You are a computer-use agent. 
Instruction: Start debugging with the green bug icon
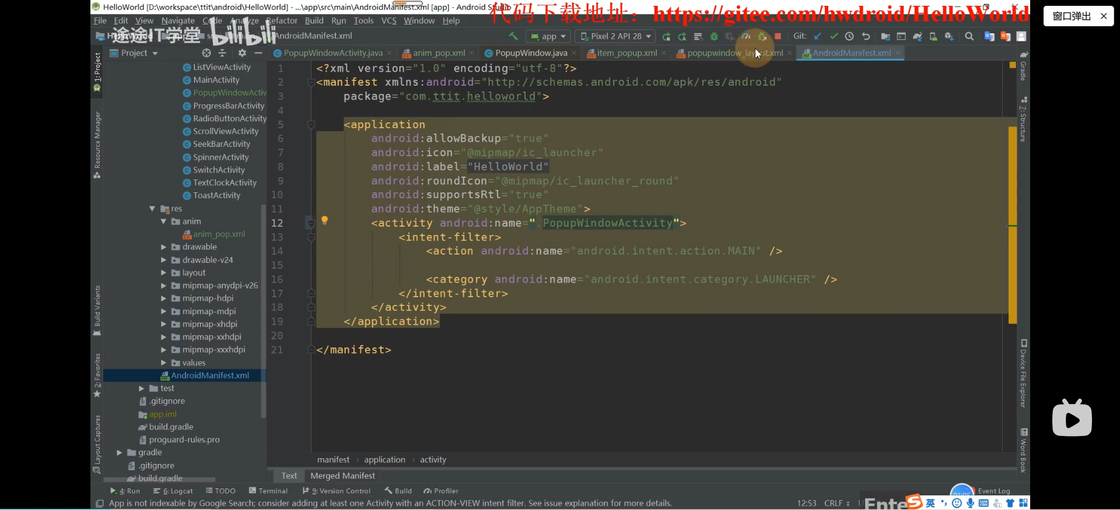point(714,36)
